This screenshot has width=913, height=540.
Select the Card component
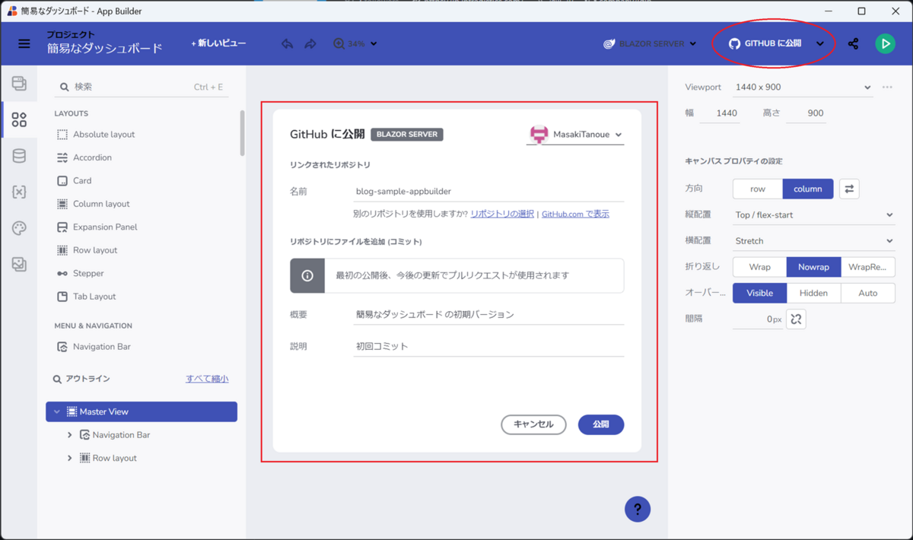pos(74,181)
